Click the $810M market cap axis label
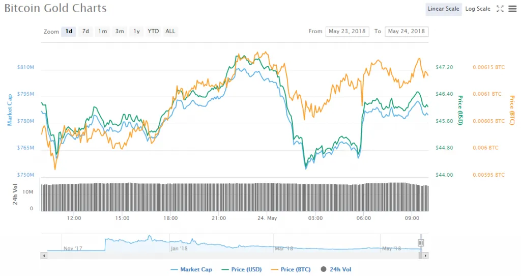 click(25, 67)
